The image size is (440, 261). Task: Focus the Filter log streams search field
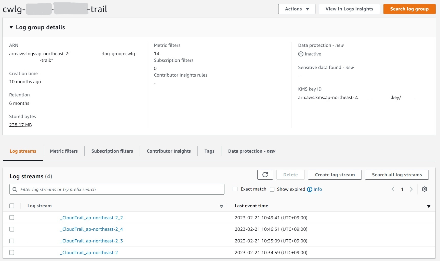pos(120,190)
